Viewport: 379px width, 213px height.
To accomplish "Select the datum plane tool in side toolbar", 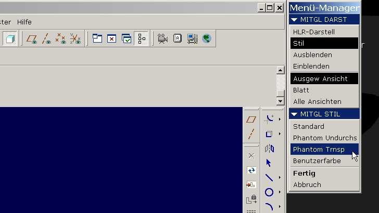I will (251, 119).
